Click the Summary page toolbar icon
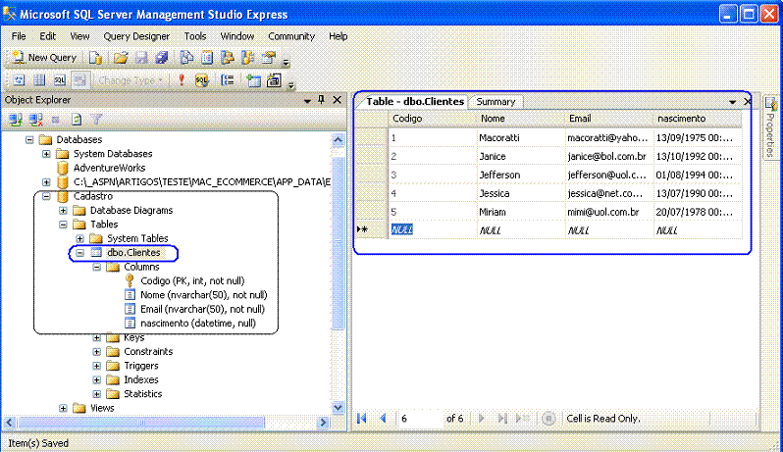The width and height of the screenshot is (783, 452). click(207, 58)
